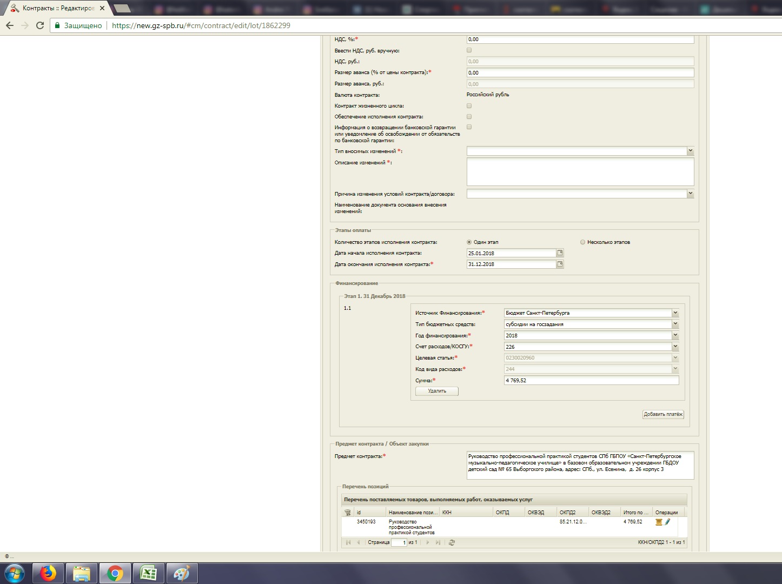Click the 'Сумма' field with 4 769,52

click(591, 381)
